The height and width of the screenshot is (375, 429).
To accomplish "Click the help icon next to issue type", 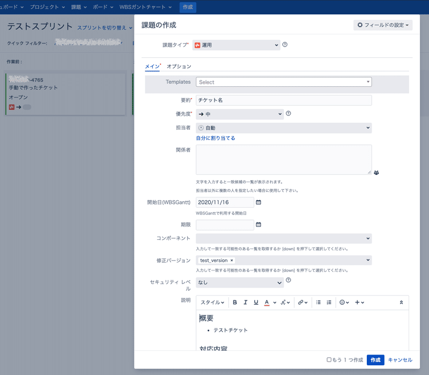I will pyautogui.click(x=285, y=45).
